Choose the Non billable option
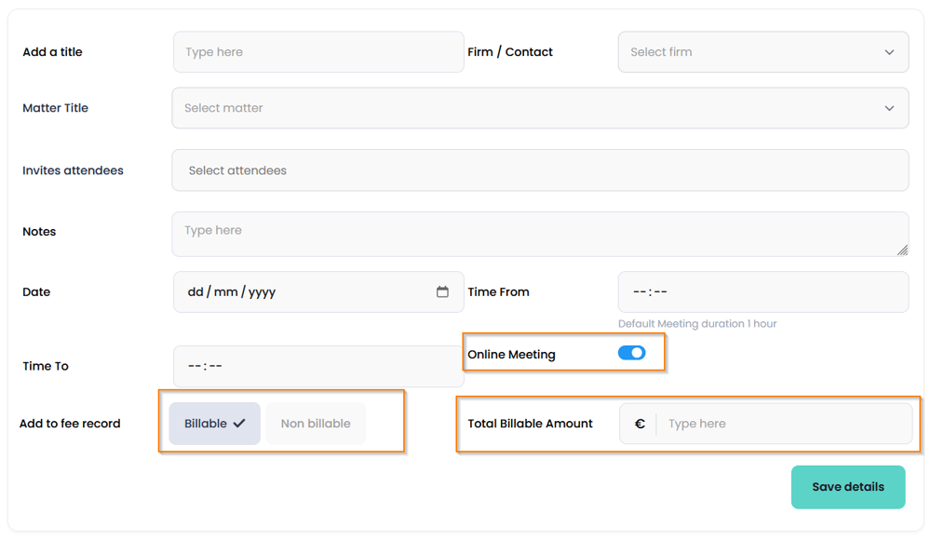931x541 pixels. pos(316,424)
